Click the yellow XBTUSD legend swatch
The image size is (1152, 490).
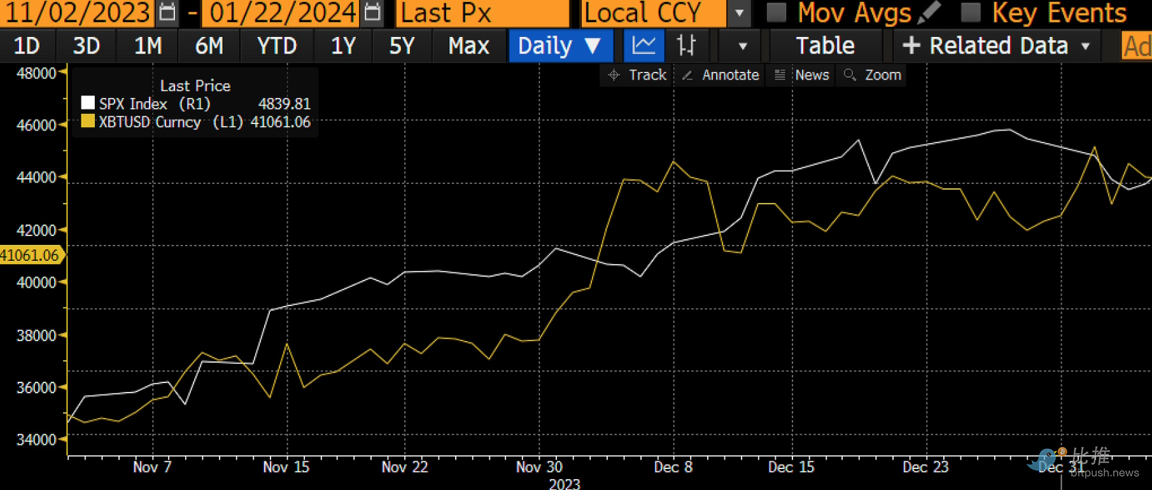coord(88,122)
